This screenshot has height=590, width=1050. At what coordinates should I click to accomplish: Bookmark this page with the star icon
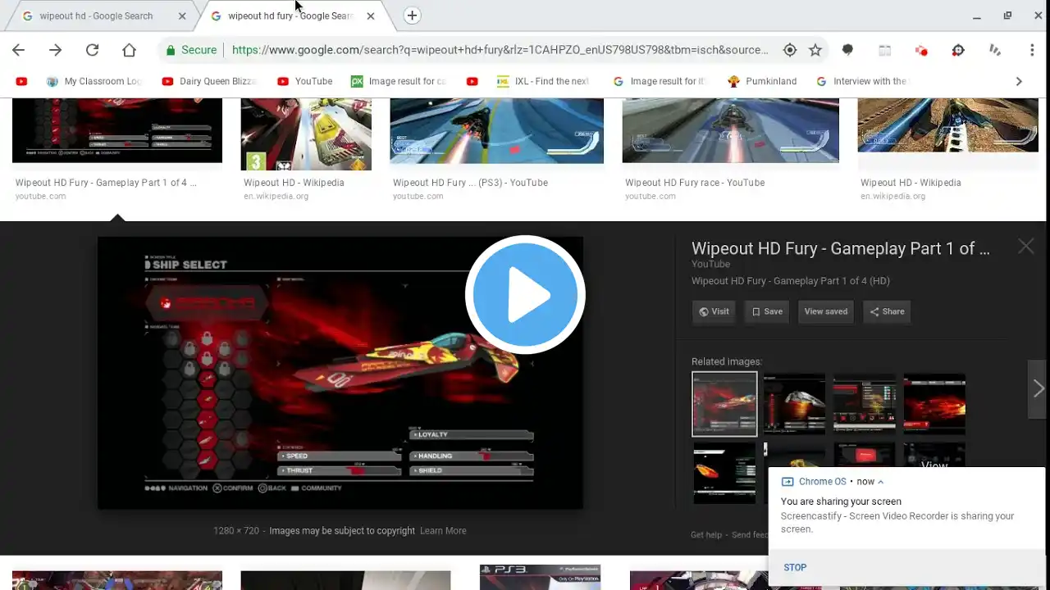pos(815,50)
